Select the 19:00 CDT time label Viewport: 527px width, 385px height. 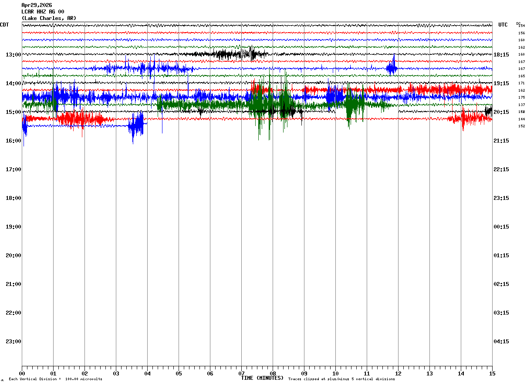point(14,227)
